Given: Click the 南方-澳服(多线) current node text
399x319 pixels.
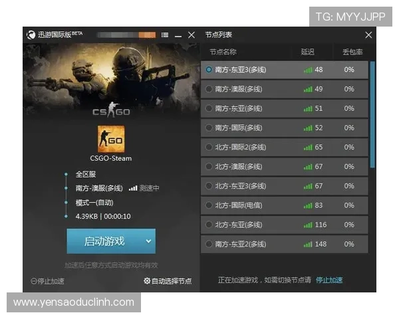Looking at the screenshot, I should coord(99,188).
